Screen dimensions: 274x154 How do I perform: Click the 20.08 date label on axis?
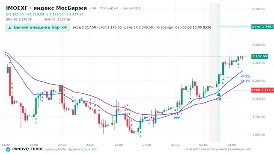coord(62,145)
